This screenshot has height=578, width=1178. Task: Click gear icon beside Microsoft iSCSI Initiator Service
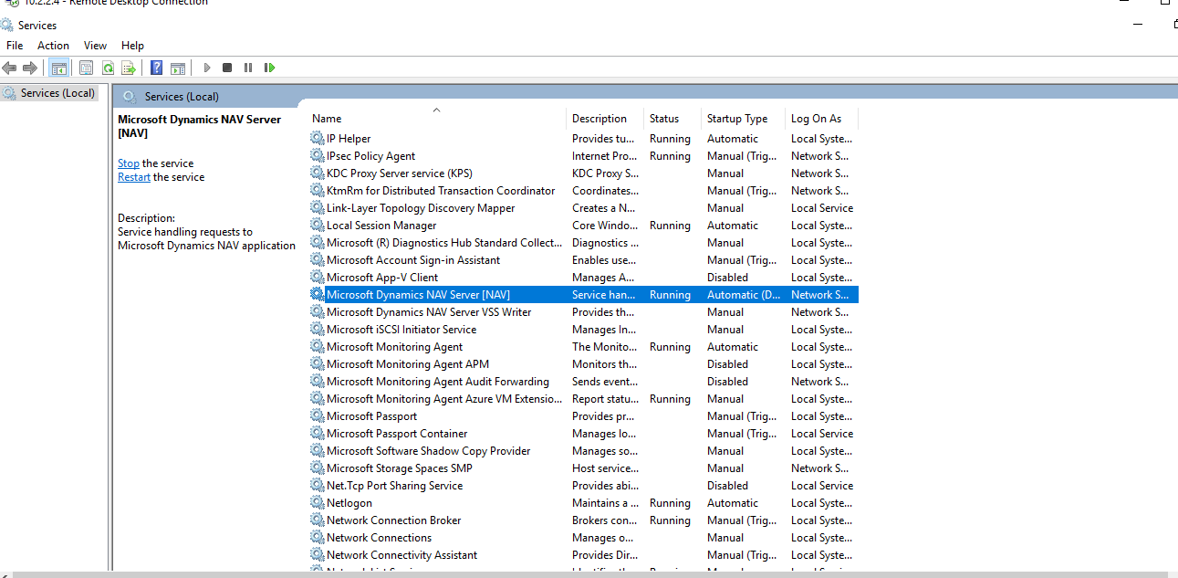point(318,330)
